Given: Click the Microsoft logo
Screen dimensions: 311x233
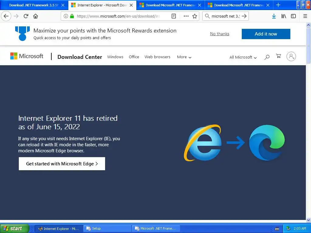Looking at the screenshot, I should [x=27, y=56].
